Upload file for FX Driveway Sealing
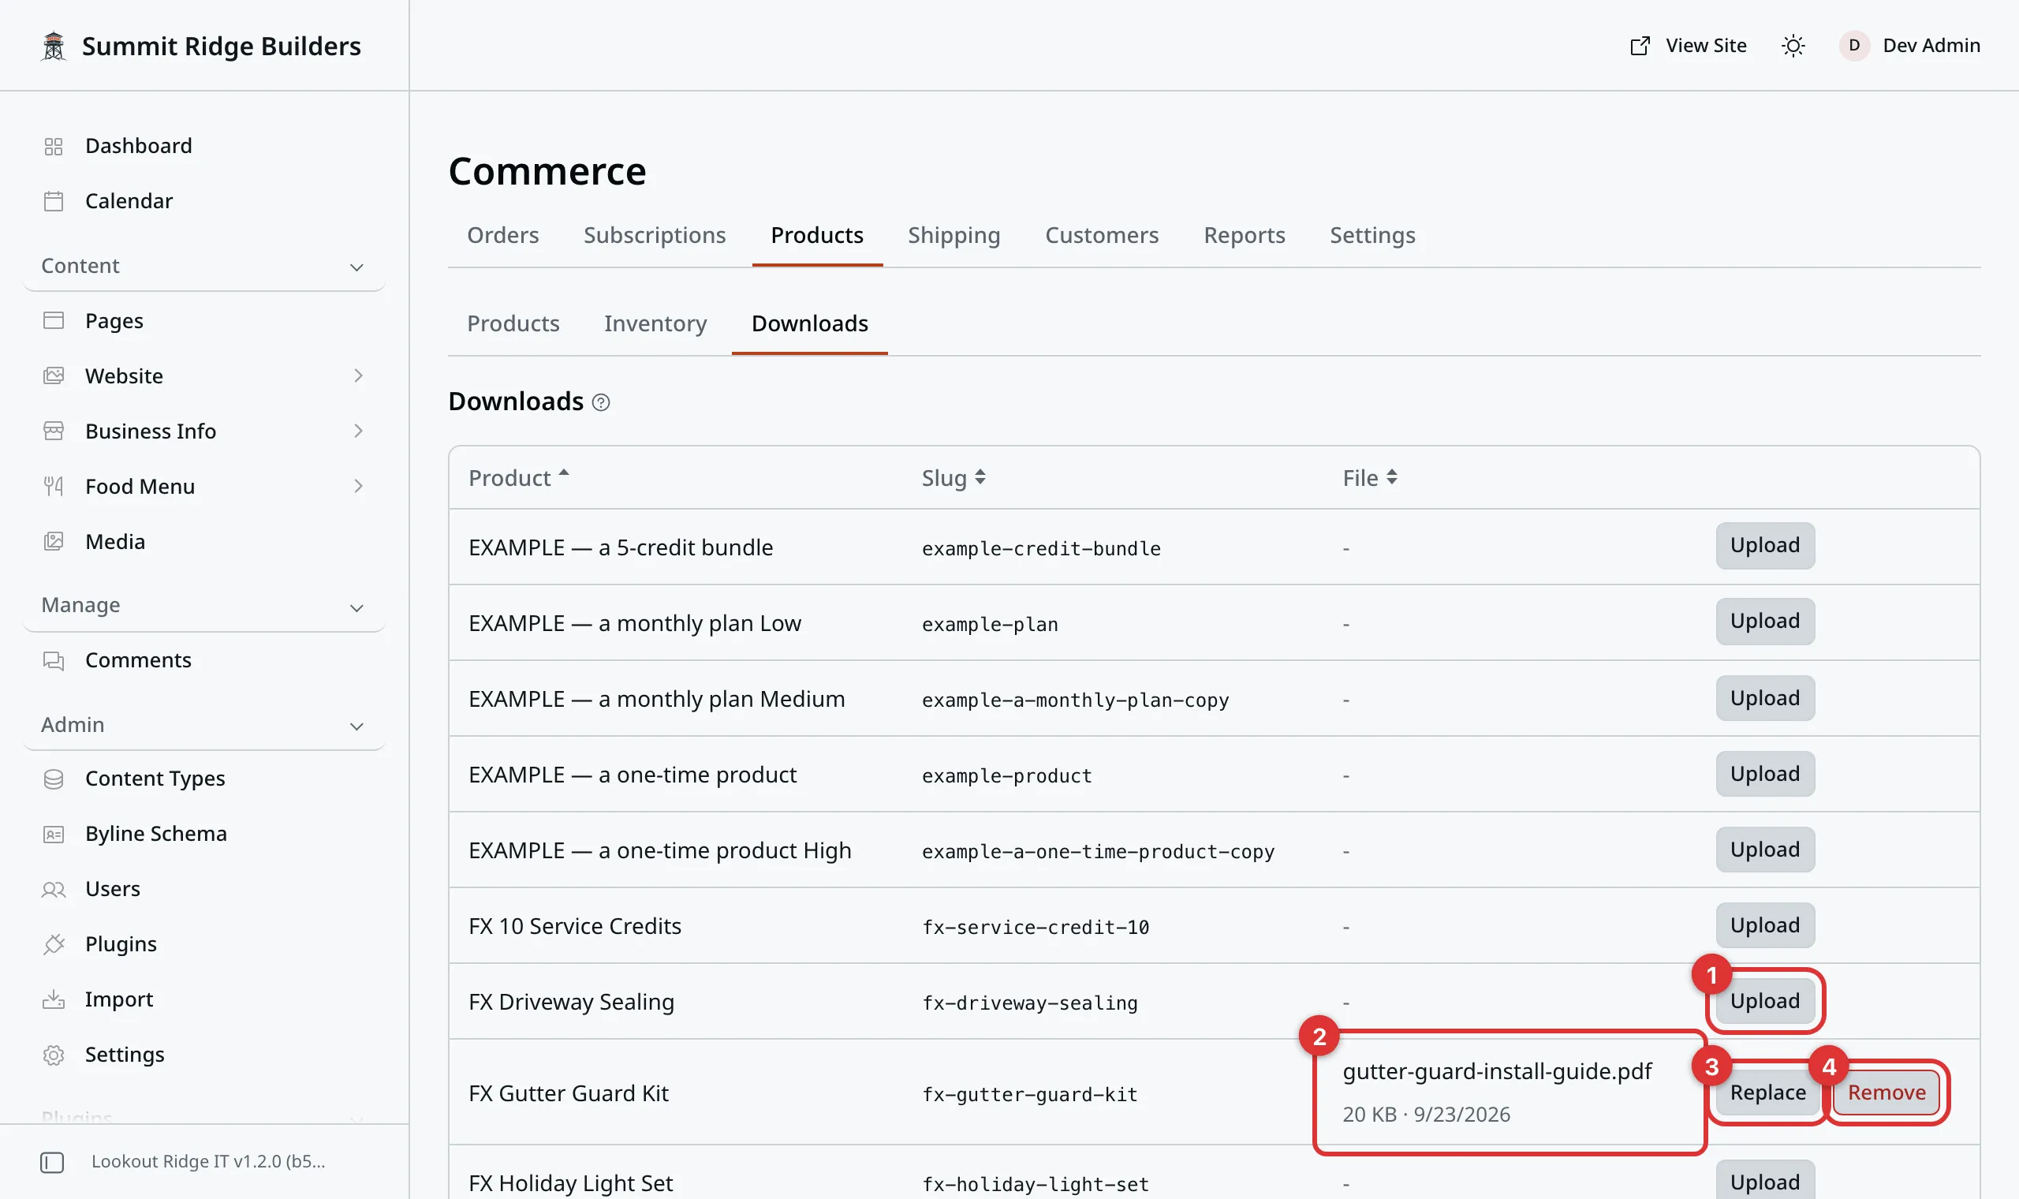 tap(1764, 1000)
